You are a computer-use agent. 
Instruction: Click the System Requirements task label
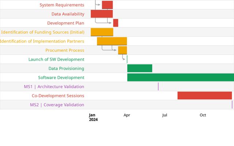coord(62,5)
